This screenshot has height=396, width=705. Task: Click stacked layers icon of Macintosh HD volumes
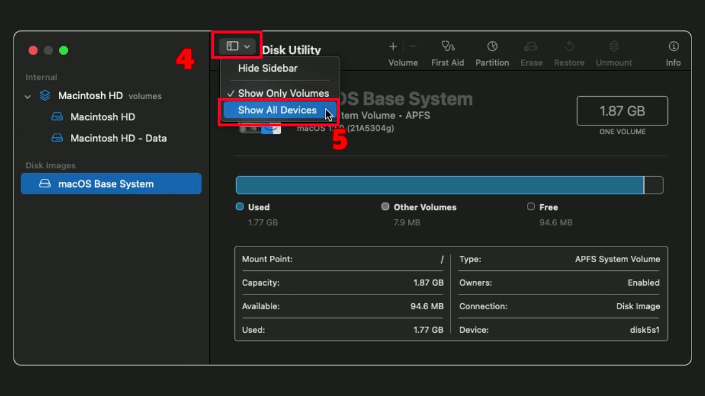[x=45, y=96]
